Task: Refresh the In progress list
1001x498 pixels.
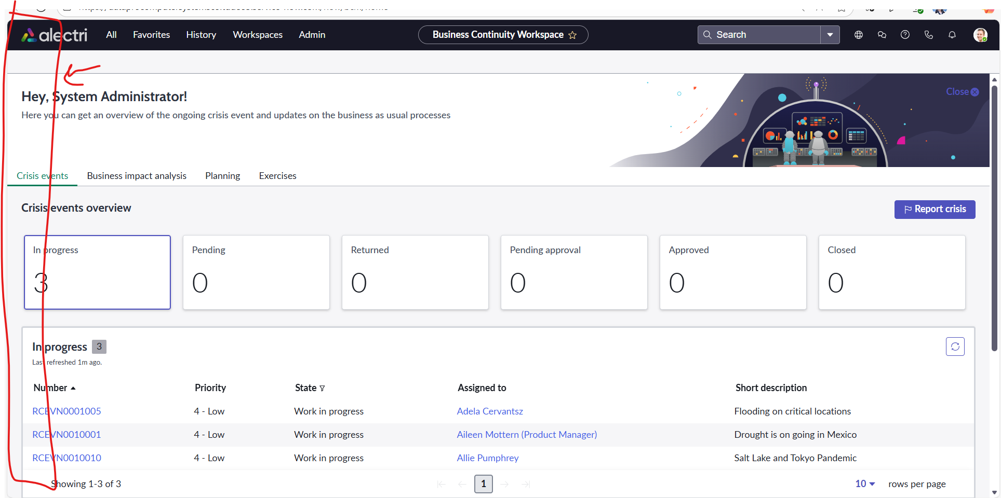Action: [955, 347]
